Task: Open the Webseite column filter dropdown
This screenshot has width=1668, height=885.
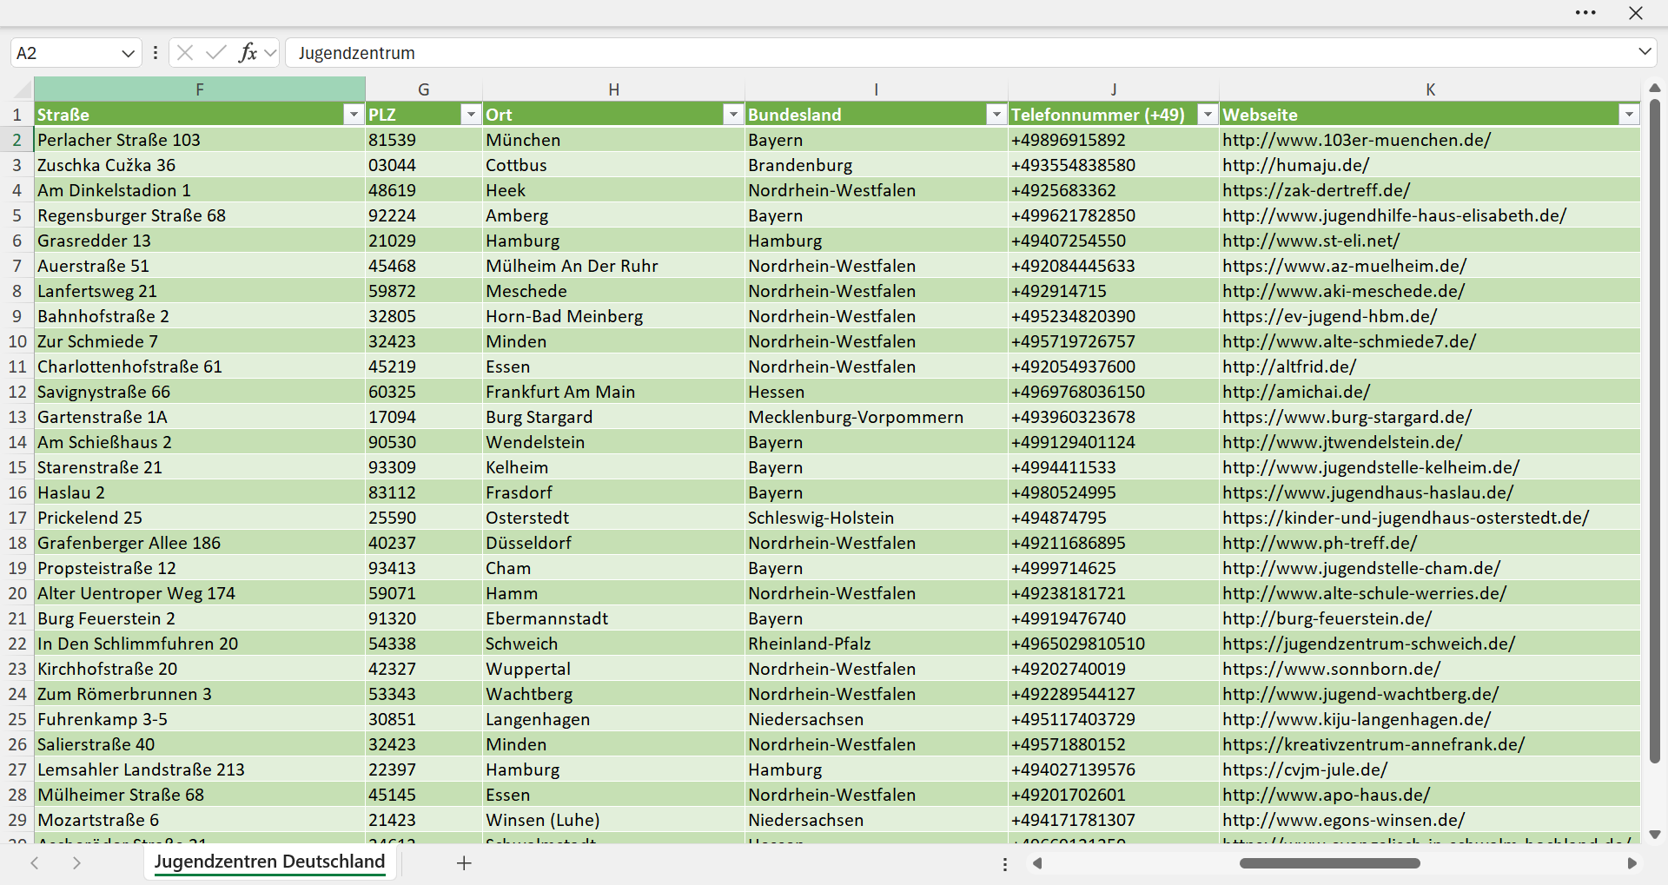Action: 1629,115
